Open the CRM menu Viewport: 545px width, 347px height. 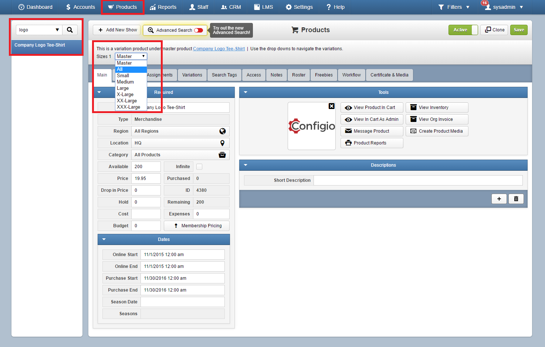coord(231,7)
